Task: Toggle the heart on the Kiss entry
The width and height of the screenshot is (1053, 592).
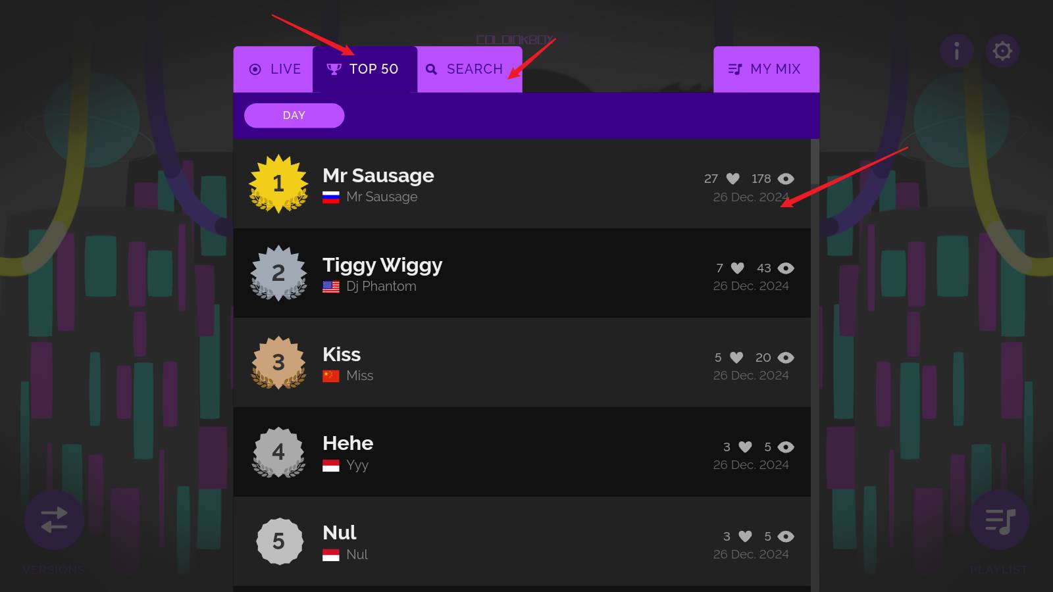Action: [736, 358]
